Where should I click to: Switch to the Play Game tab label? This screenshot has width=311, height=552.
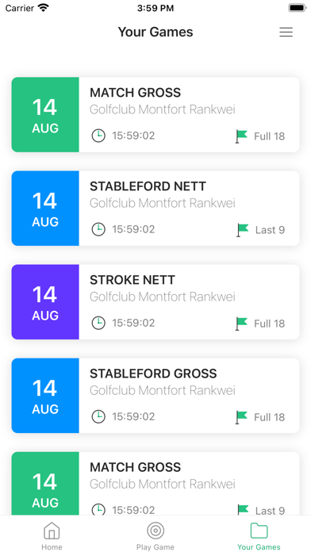tap(155, 547)
